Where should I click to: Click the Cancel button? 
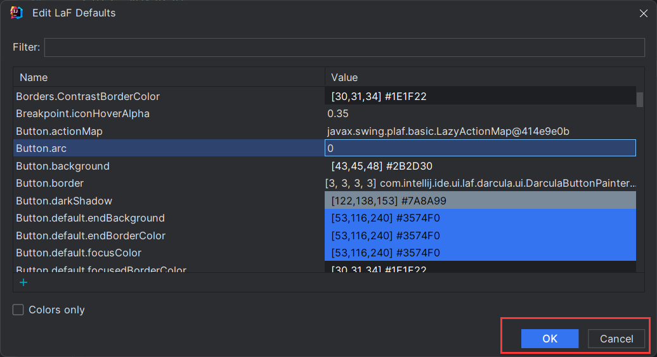616,339
